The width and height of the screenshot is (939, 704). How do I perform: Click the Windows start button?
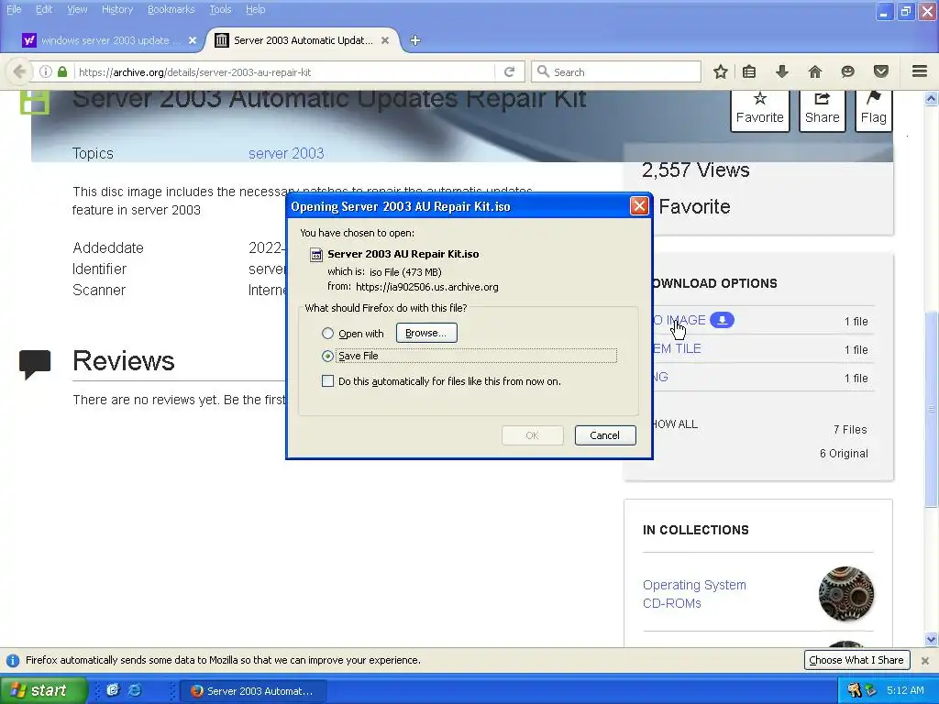pos(43,690)
